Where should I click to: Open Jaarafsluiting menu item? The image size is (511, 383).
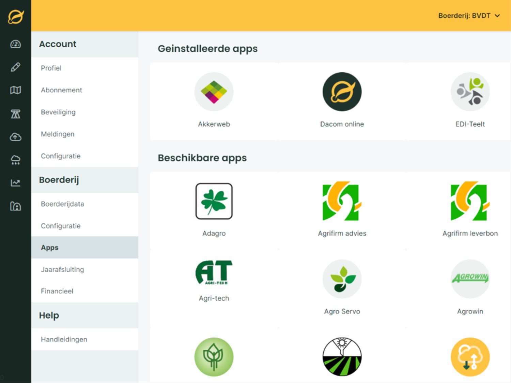point(85,269)
